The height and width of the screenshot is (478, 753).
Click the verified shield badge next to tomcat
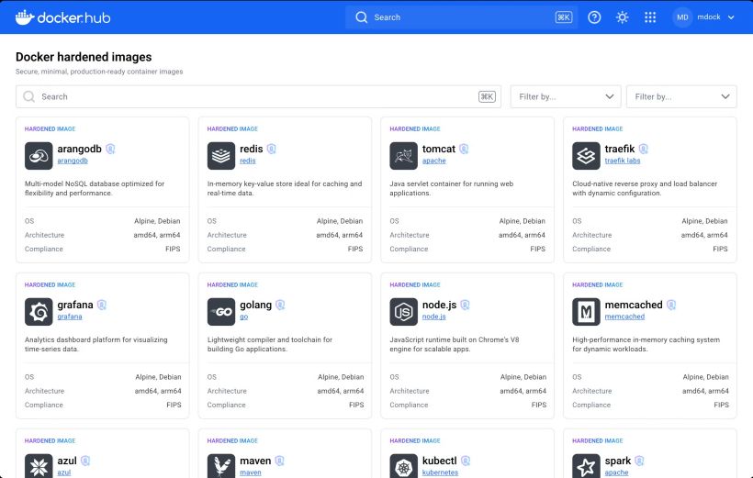click(464, 149)
